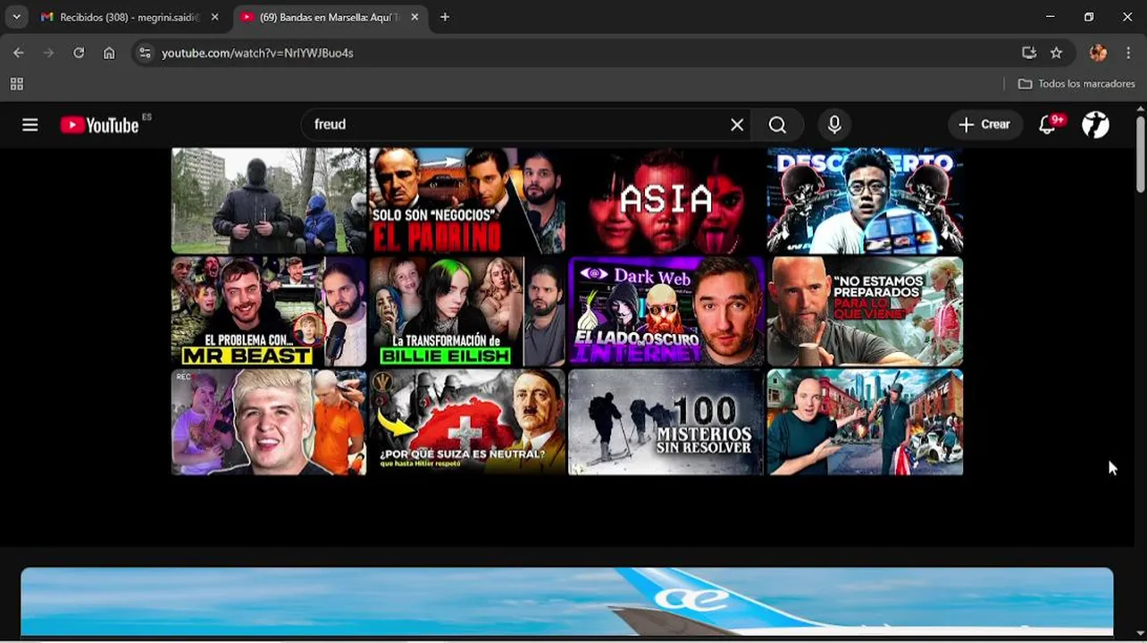Open Por qué Suiza es neutral thumbnail

point(467,422)
